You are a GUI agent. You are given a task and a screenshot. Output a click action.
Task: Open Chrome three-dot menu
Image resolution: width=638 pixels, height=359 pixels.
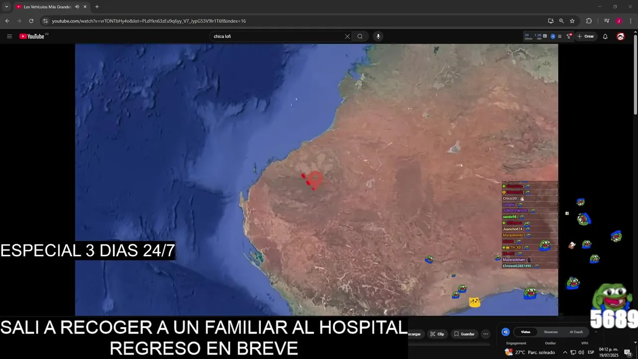[631, 21]
